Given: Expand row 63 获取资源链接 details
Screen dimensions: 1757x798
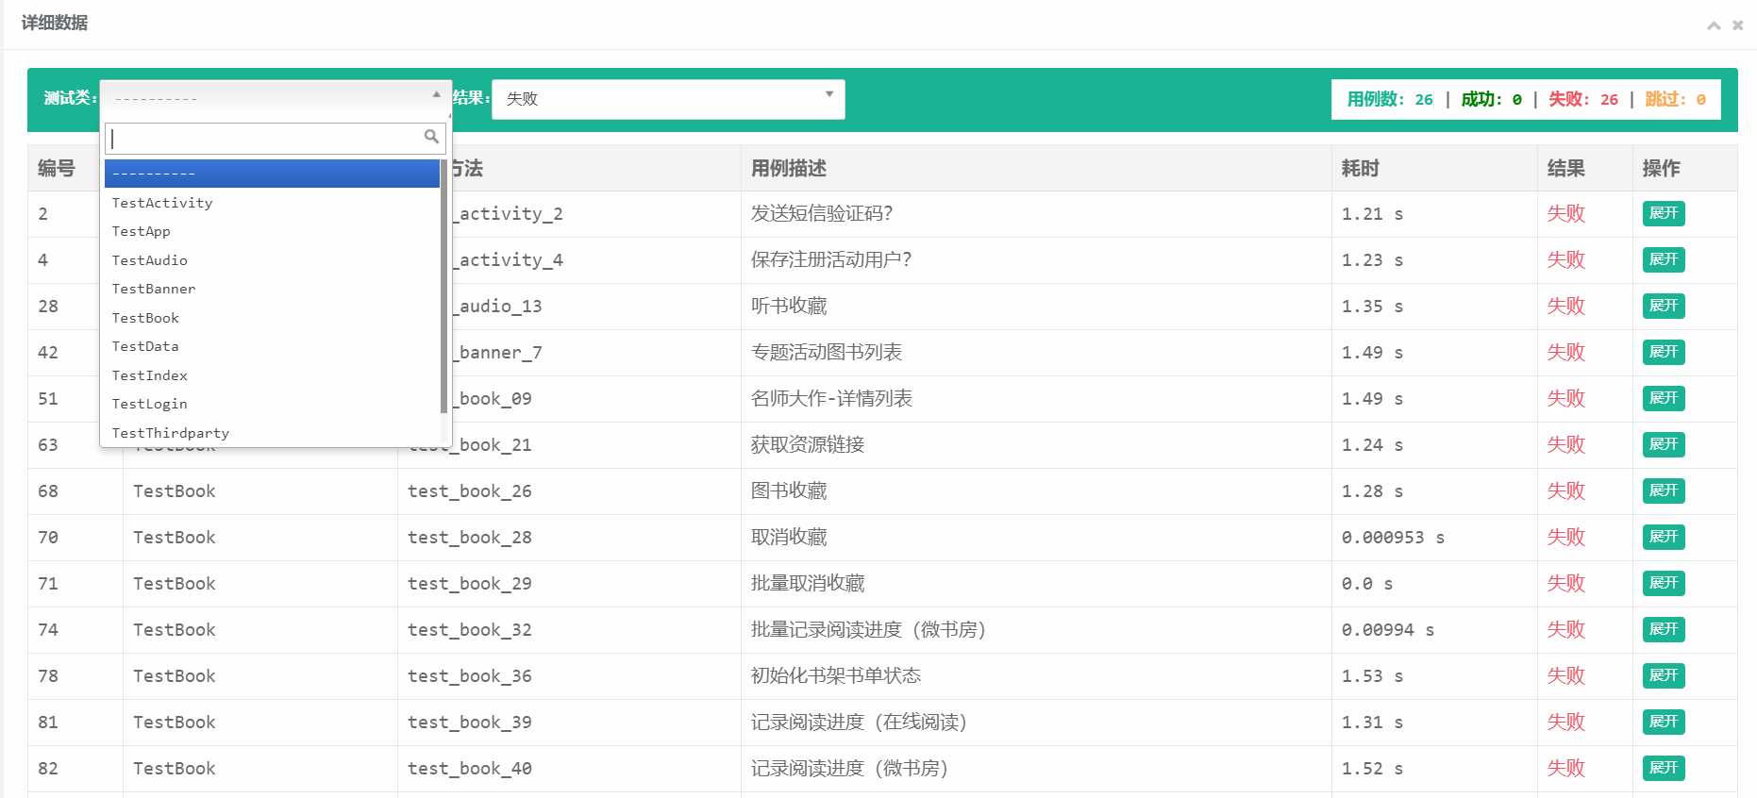Looking at the screenshot, I should (x=1664, y=444).
